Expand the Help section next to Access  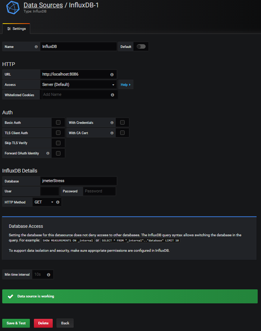[x=125, y=85]
